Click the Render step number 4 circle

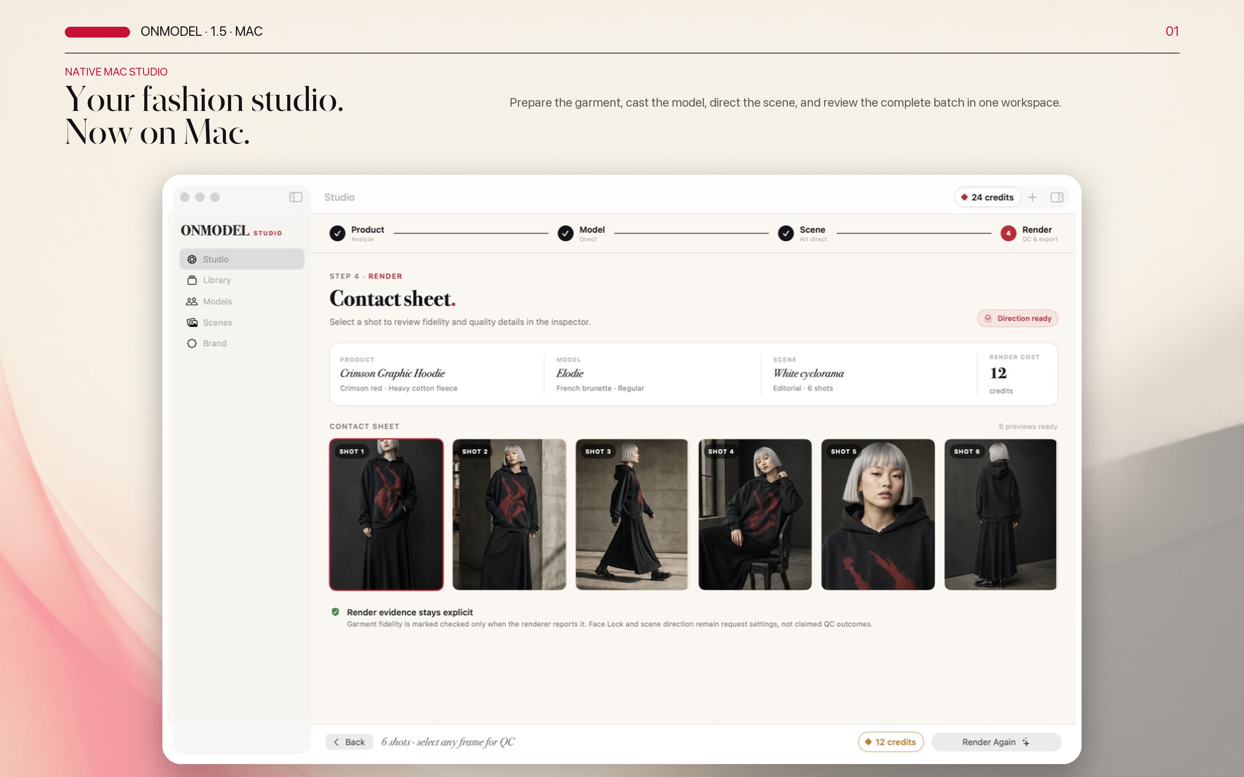pyautogui.click(x=1008, y=233)
